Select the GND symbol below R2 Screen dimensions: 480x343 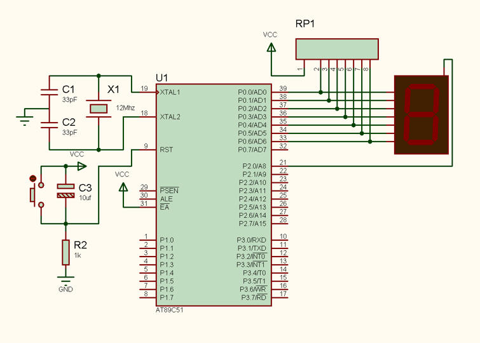pos(65,280)
